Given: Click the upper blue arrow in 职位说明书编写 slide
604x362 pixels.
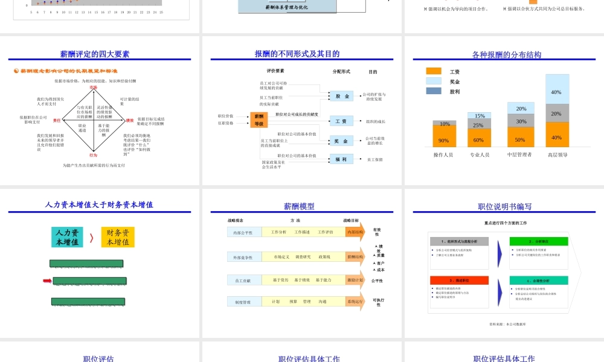Looking at the screenshot, I should pos(500,251).
